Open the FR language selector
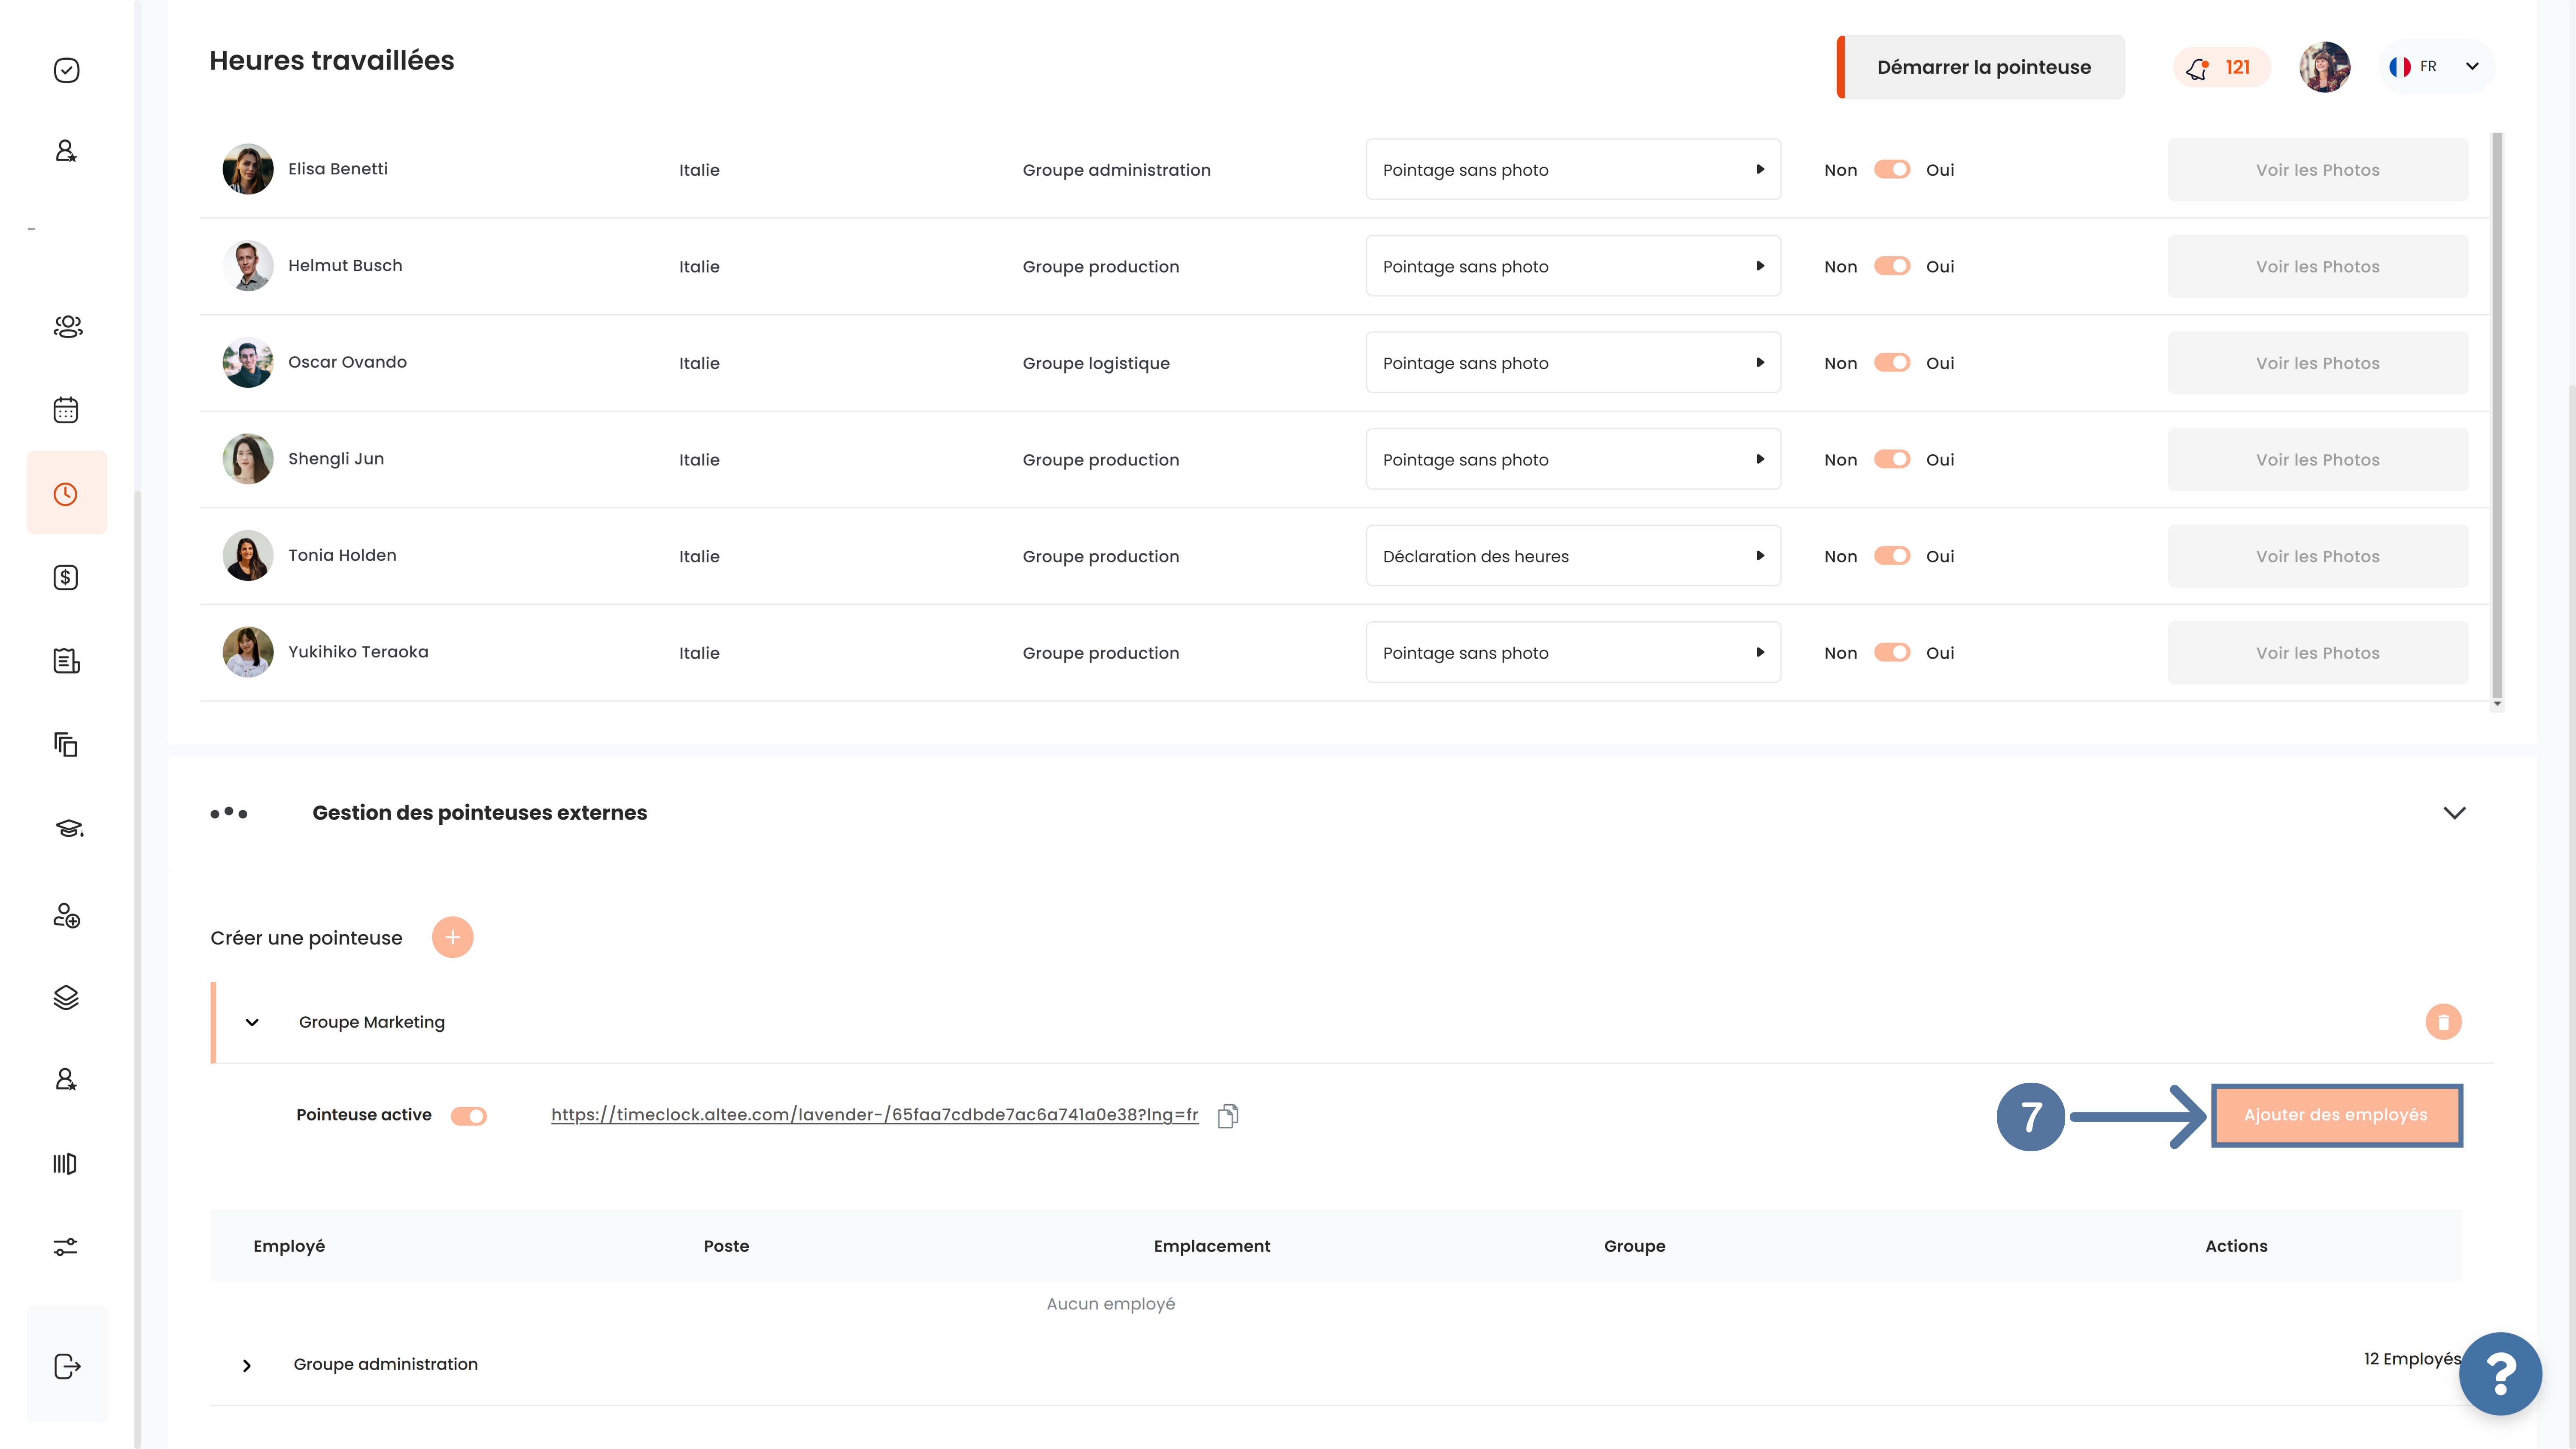 click(x=2436, y=67)
